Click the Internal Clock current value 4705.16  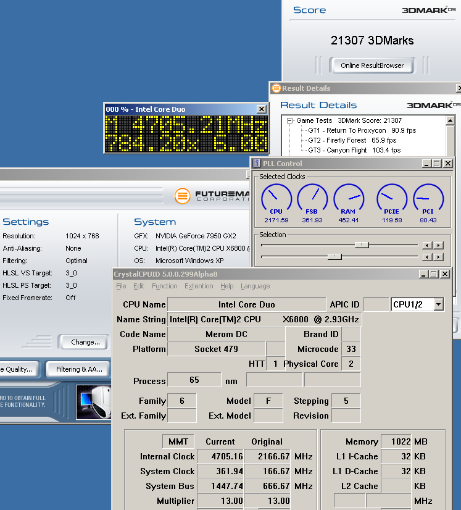tap(220, 456)
